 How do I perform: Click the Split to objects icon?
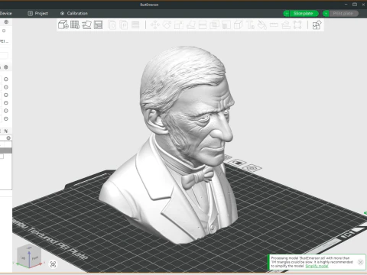point(112,25)
